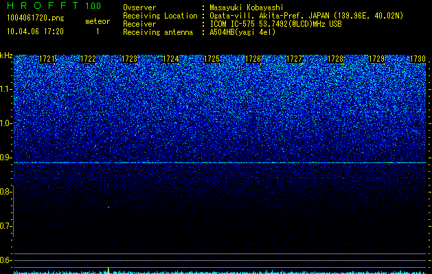Click the HROFFT 1.0.0 title text
The image size is (432, 274).
pos(54,5)
